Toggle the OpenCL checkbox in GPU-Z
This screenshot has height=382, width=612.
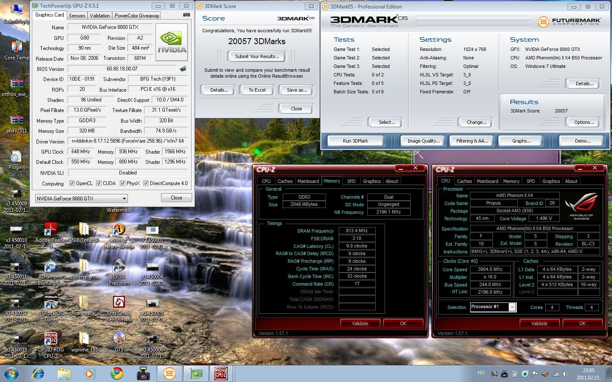(72, 183)
